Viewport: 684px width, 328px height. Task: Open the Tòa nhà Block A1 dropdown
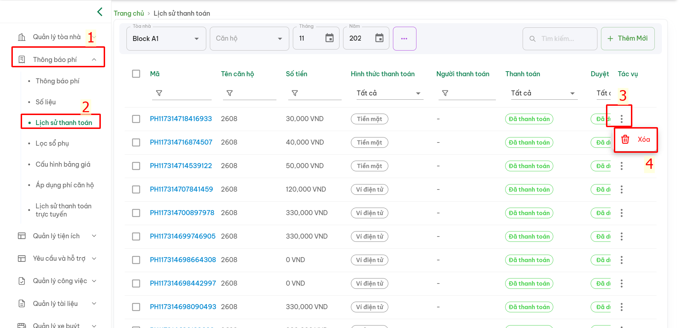coord(166,38)
